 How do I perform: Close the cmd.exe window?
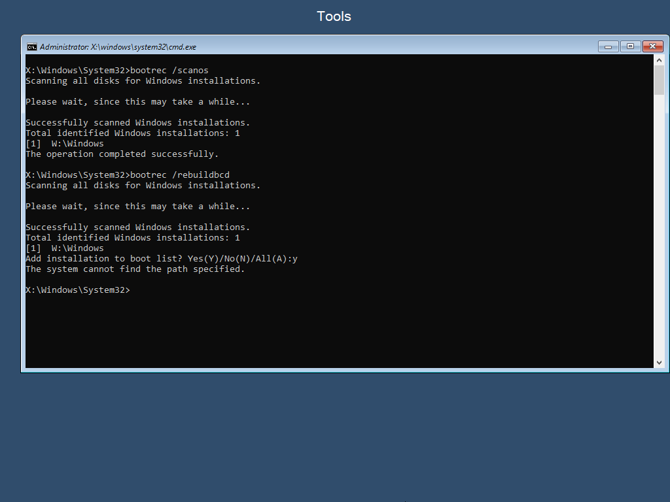pyautogui.click(x=652, y=46)
